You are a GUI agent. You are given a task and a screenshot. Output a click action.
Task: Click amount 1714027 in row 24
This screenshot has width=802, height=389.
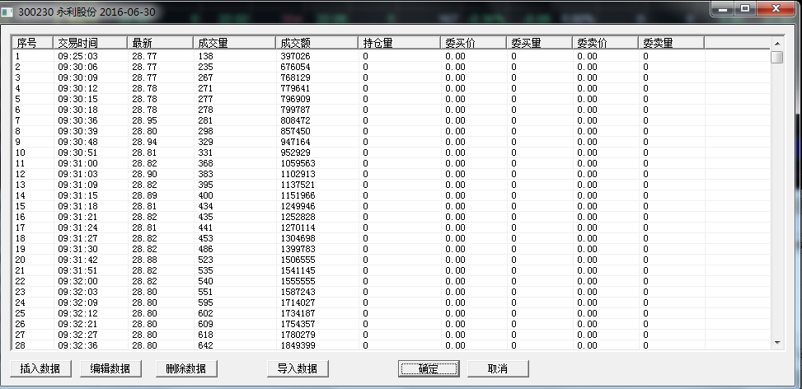pos(298,303)
